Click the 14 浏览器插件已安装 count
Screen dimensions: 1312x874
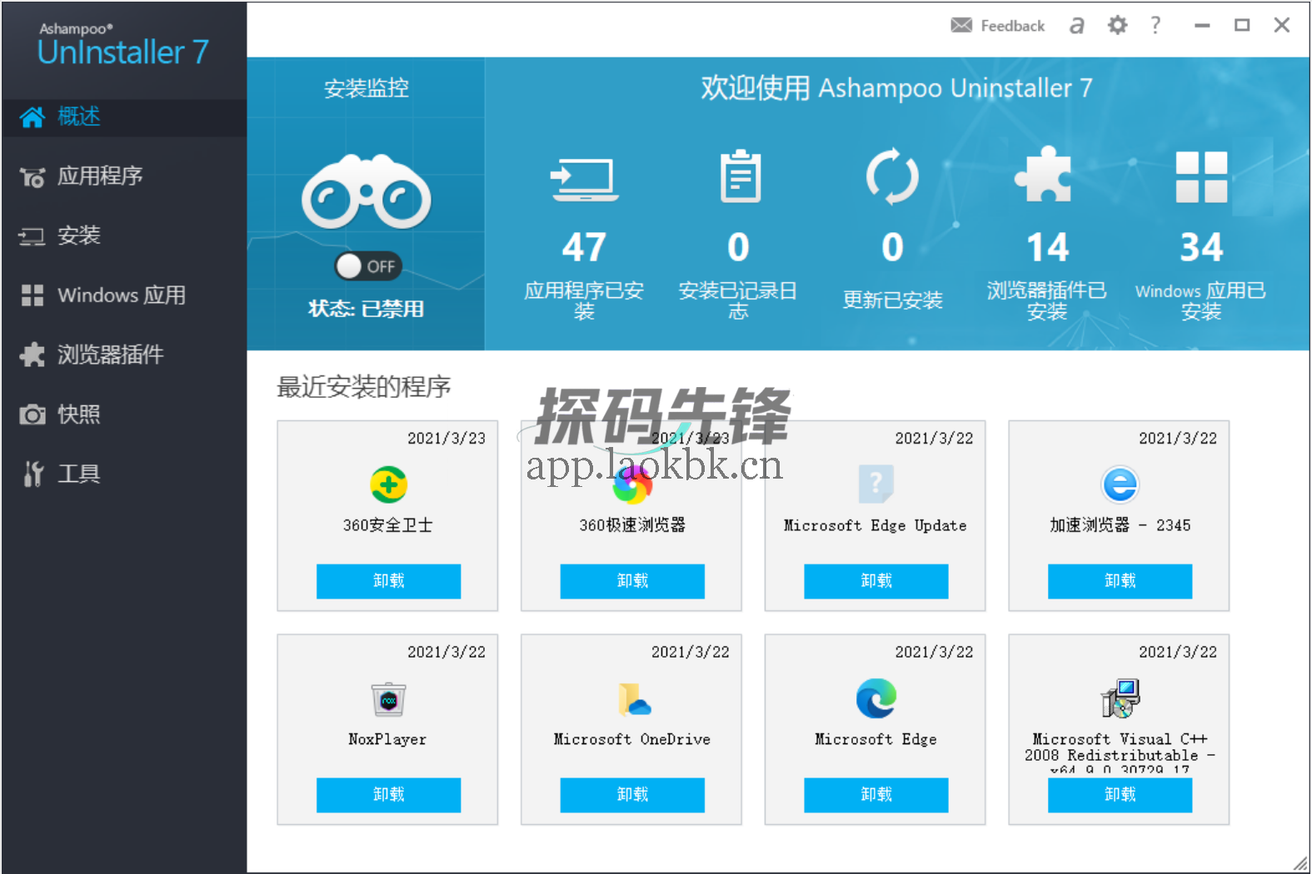pos(1047,247)
